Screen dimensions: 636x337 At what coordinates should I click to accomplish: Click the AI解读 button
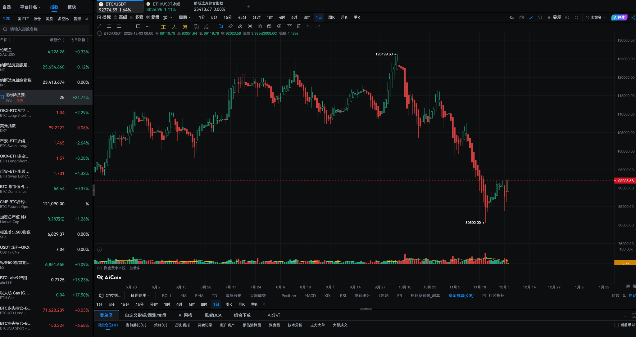click(619, 18)
